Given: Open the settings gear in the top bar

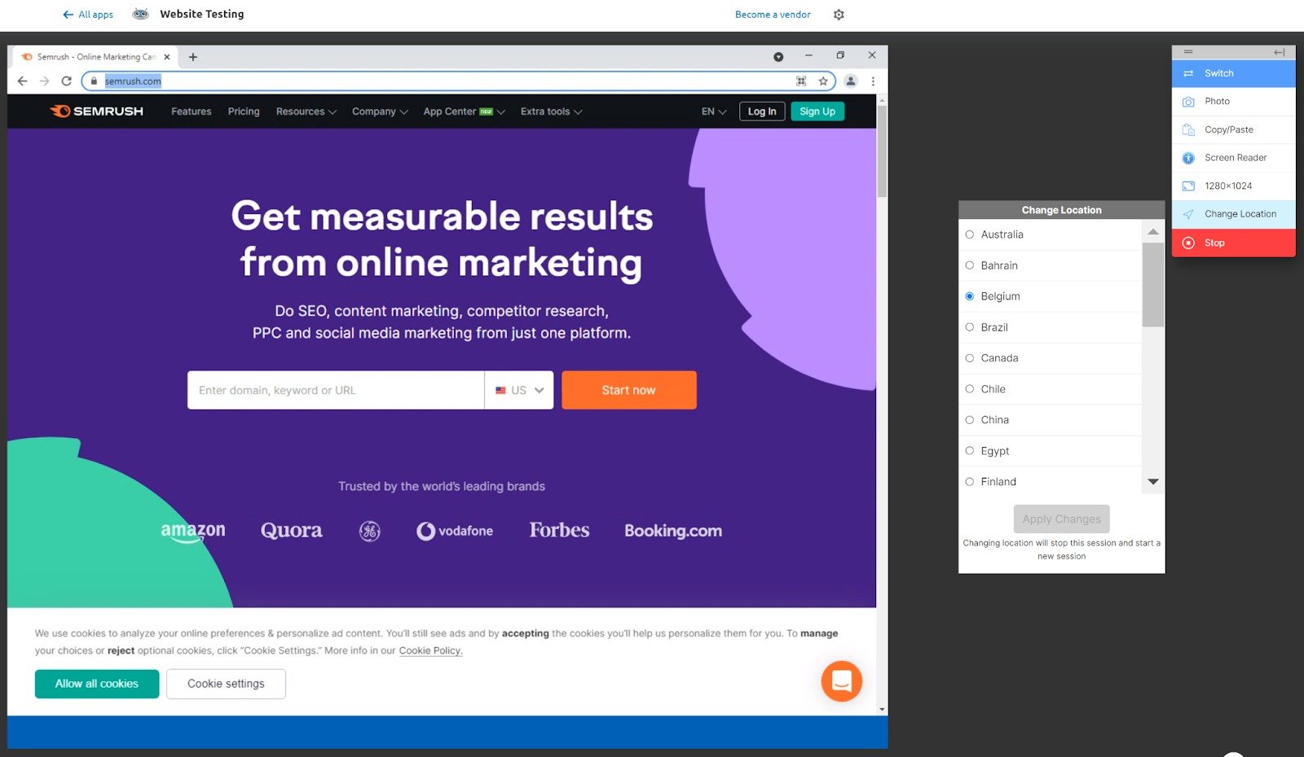Looking at the screenshot, I should (x=839, y=15).
